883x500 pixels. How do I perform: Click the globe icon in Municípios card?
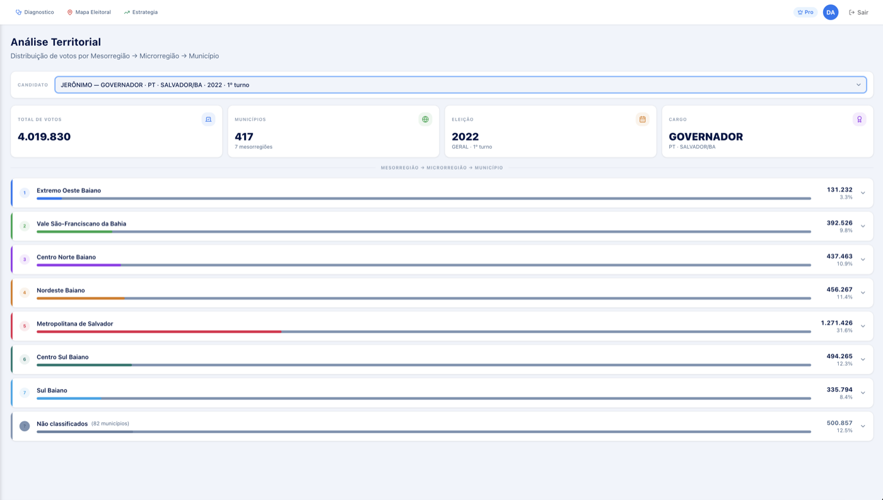(425, 119)
